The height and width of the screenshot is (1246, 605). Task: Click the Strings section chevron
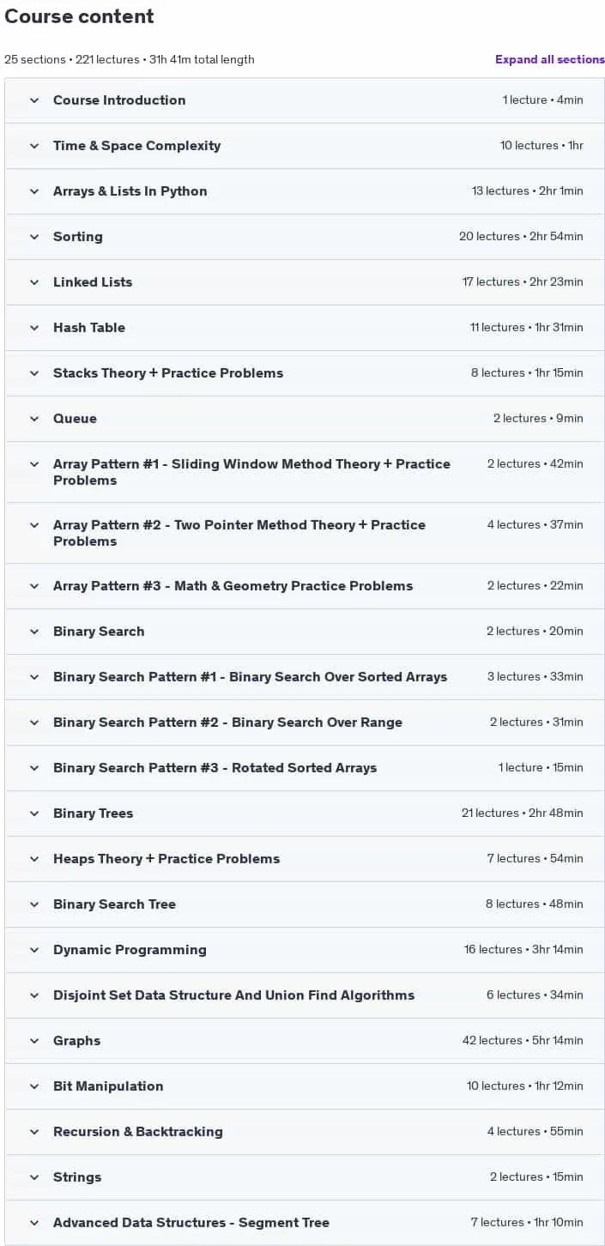[x=34, y=1177]
